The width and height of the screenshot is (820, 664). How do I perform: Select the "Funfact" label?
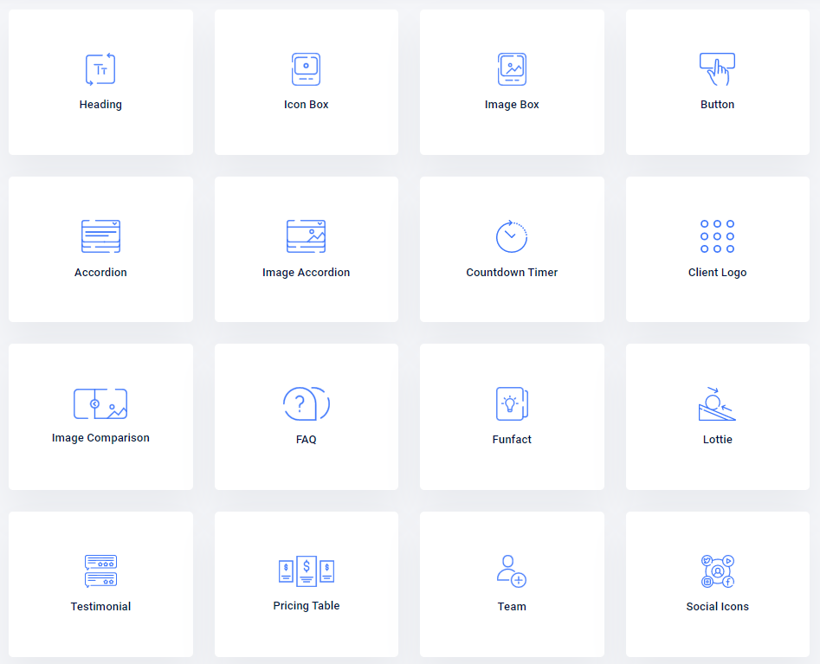pos(512,440)
